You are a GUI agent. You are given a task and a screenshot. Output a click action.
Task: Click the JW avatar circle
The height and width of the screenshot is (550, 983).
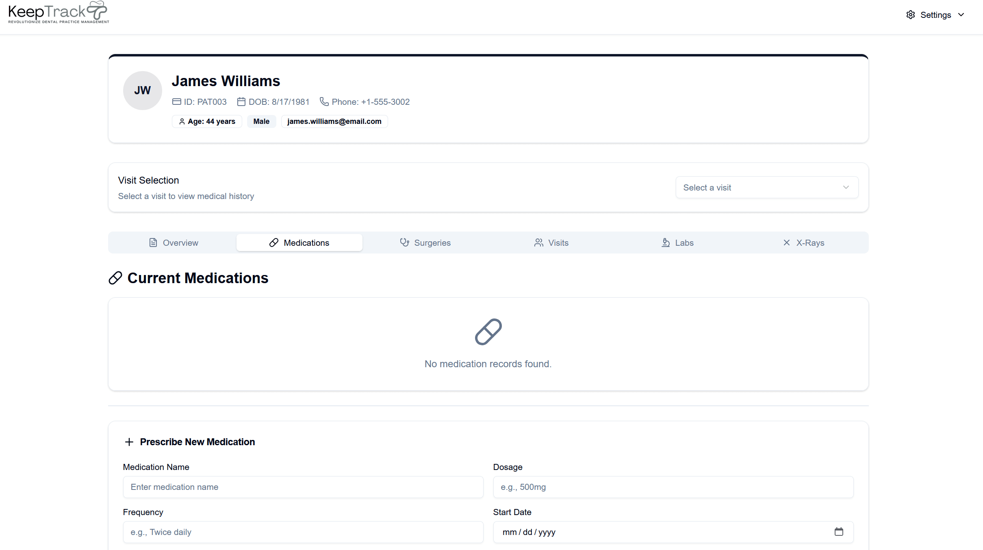pos(142,90)
